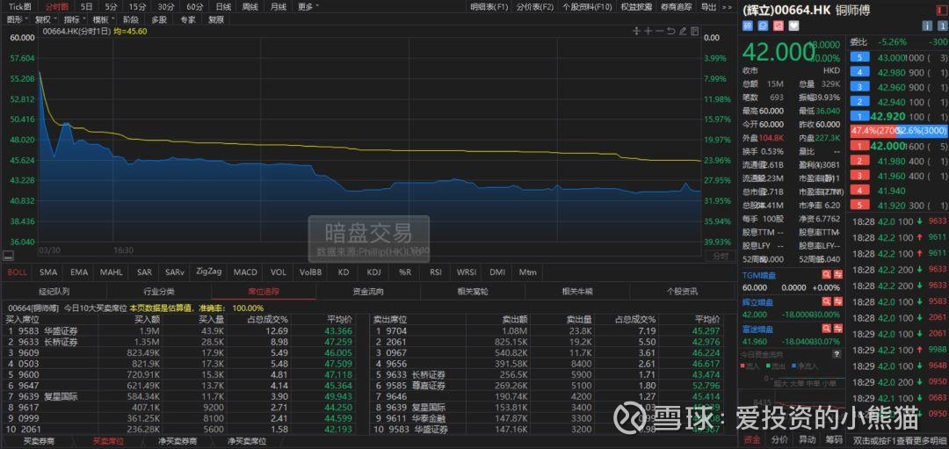Image resolution: width=949 pixels, height=449 pixels.
Task: Toggle the DMI indicator
Action: 496,272
